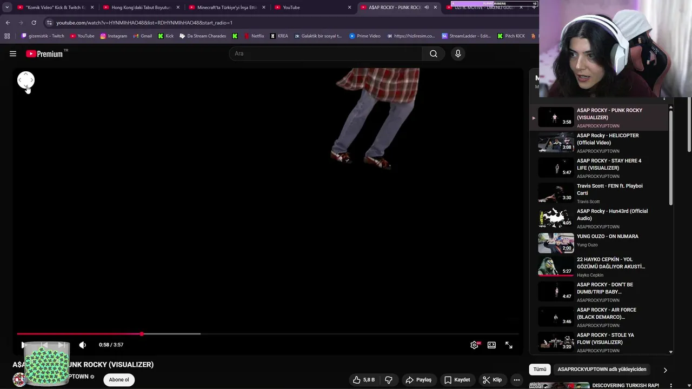Click the playlist panel scrollbar
This screenshot has width=692, height=389.
[x=671, y=158]
